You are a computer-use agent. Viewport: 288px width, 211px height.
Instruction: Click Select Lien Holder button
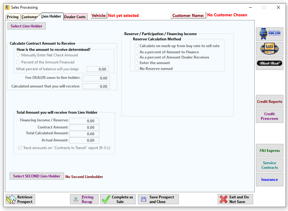click(x=27, y=26)
